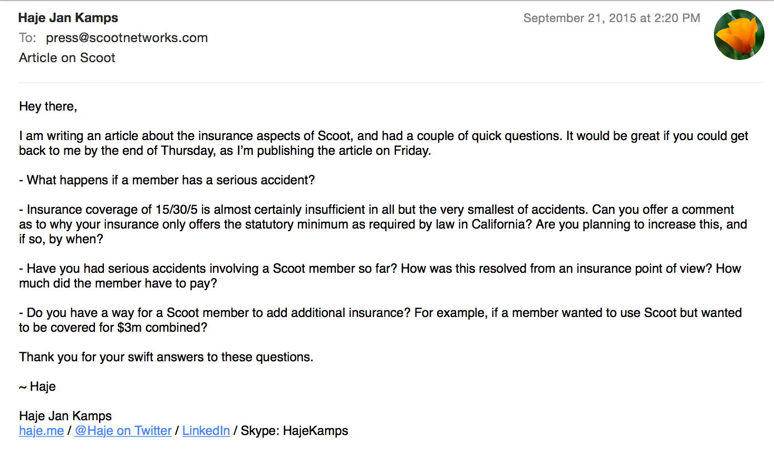Click the 'Hey there,' greeting
774x475 pixels.
click(48, 106)
